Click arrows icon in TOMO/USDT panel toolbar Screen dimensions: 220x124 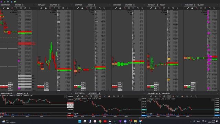pyautogui.click(x=214, y=8)
